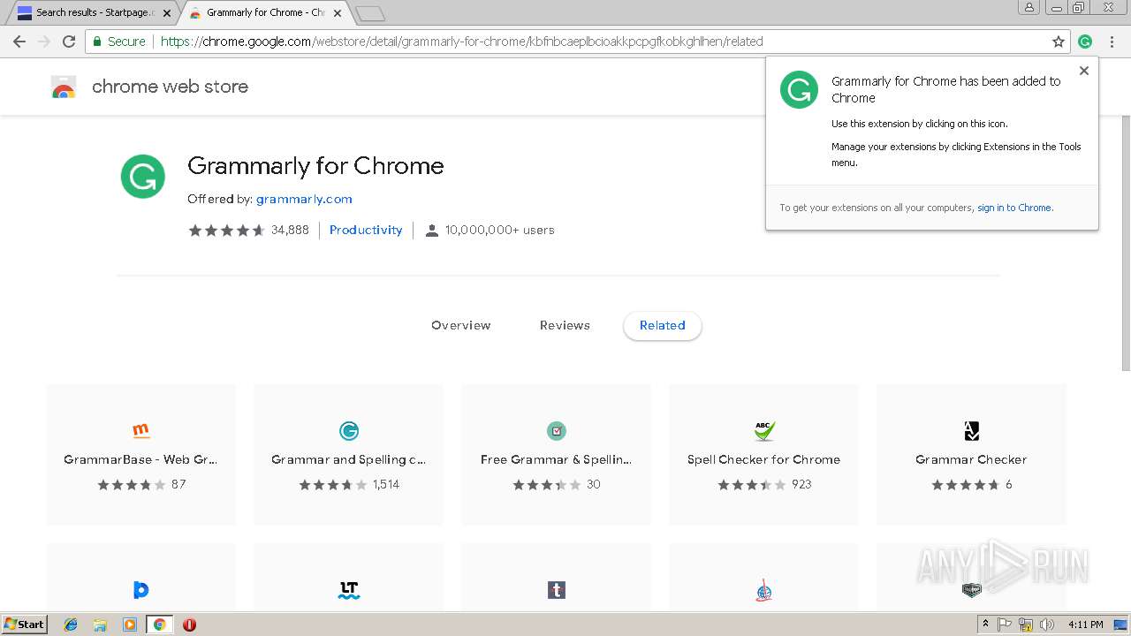The width and height of the screenshot is (1131, 636).
Task: Click the clock showing 4:11 PM
Action: 1085,625
